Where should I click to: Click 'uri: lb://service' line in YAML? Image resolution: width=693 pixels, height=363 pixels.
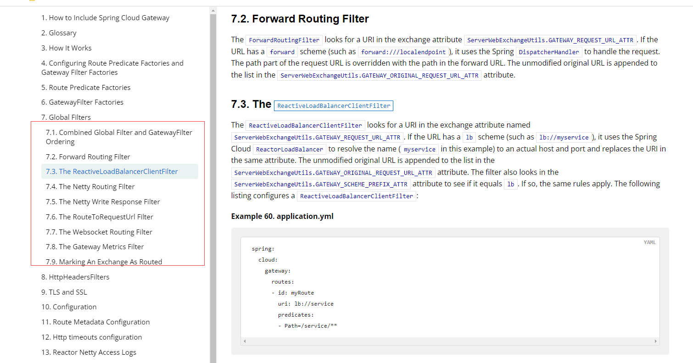pyautogui.click(x=306, y=304)
